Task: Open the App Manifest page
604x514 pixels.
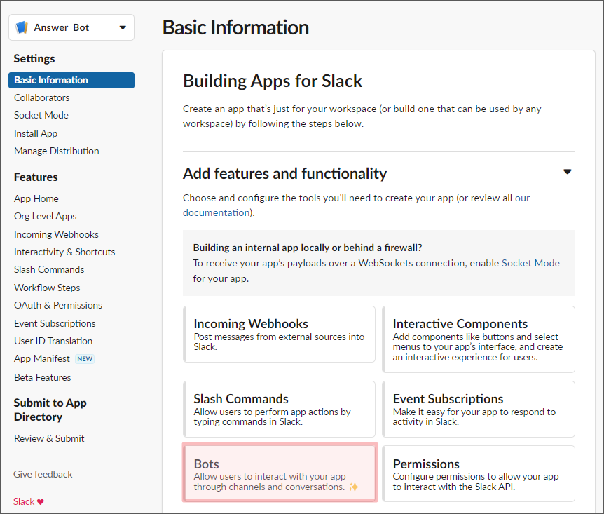Action: [41, 358]
